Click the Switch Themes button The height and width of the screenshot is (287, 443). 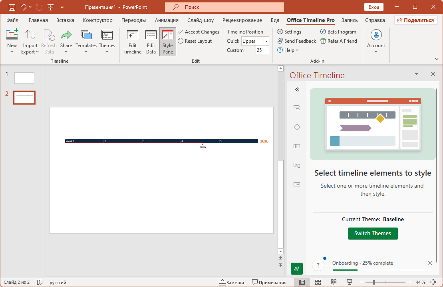point(372,233)
